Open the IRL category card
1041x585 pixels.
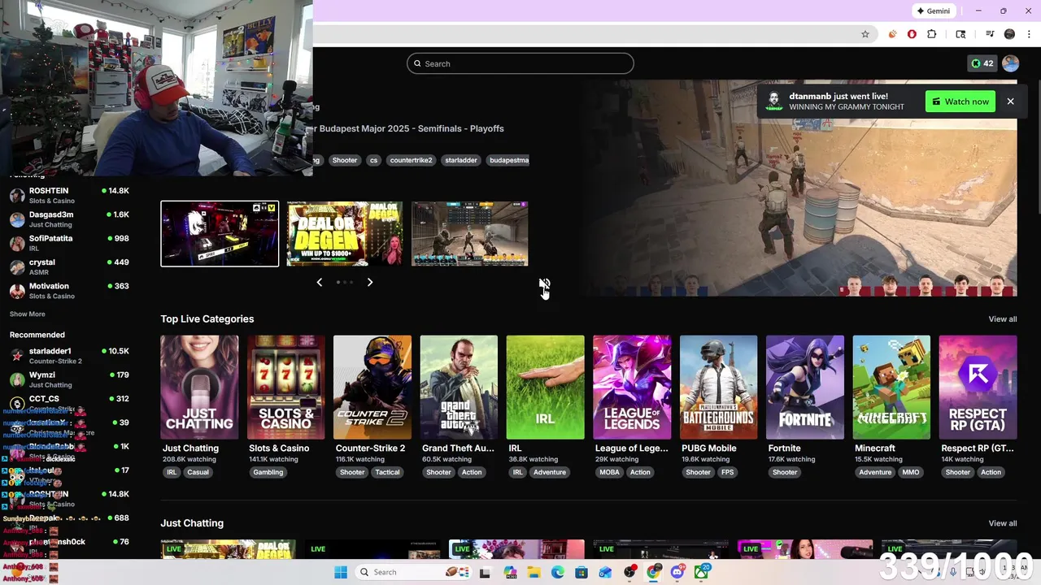pyautogui.click(x=545, y=388)
